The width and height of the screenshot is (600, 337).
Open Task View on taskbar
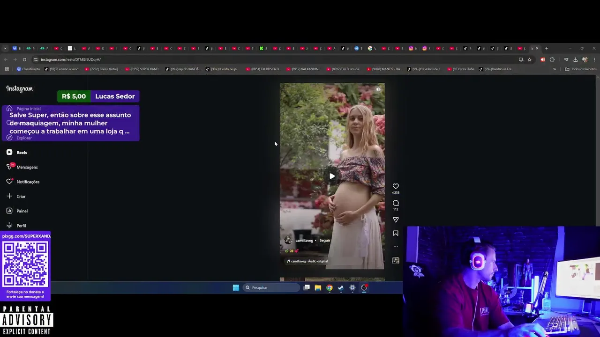[307, 288]
